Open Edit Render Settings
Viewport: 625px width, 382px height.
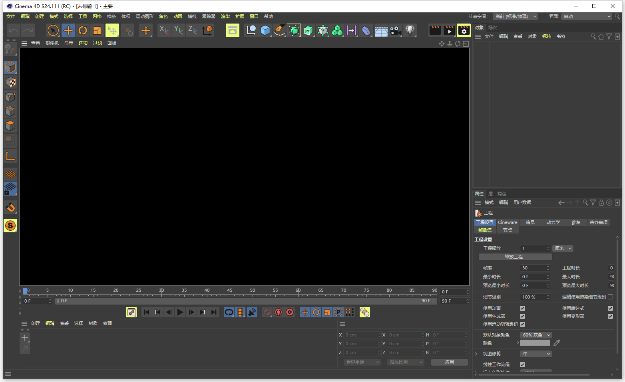pos(464,30)
